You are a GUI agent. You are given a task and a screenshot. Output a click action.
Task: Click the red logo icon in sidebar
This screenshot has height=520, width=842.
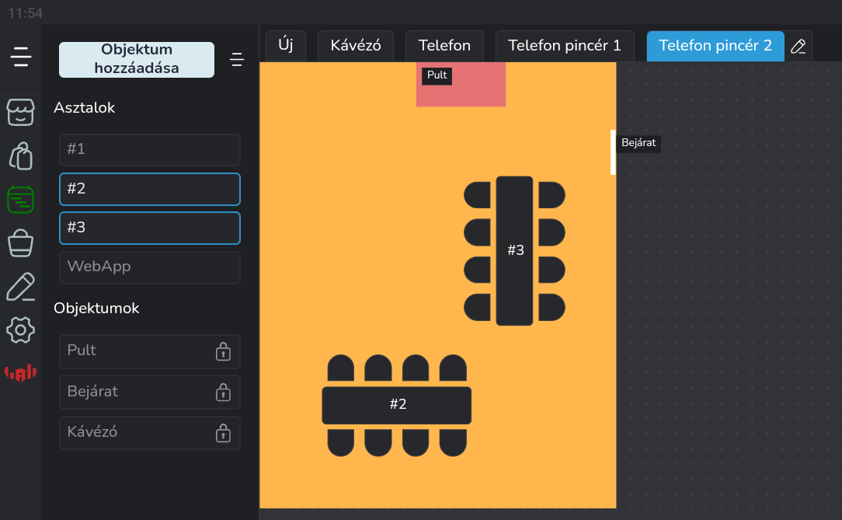pos(21,374)
